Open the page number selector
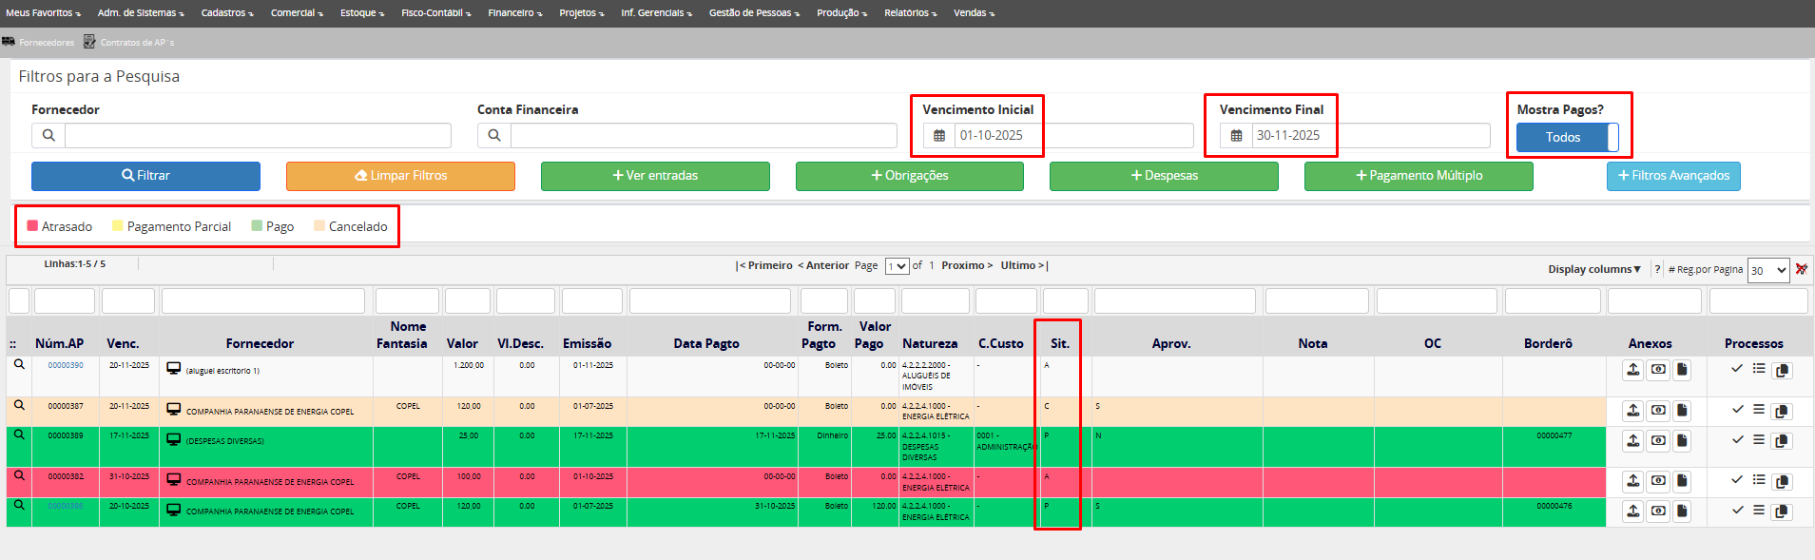Screen dimensions: 1815x560 click(x=897, y=266)
